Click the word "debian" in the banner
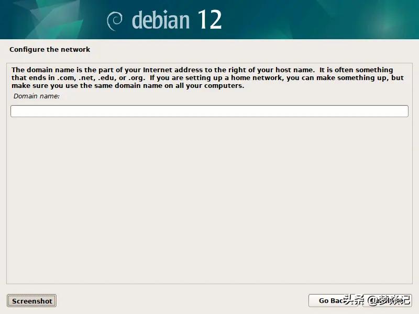Image resolution: width=419 pixels, height=314 pixels. tap(161, 20)
